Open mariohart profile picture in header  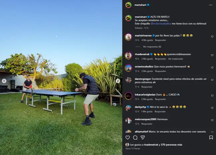[128, 5]
